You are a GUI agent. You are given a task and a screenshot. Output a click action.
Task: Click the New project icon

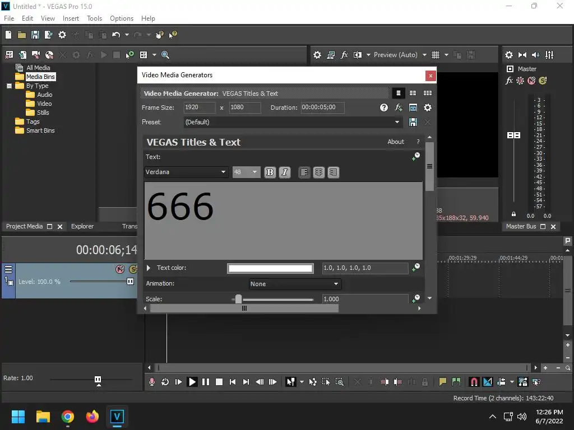pyautogui.click(x=8, y=35)
